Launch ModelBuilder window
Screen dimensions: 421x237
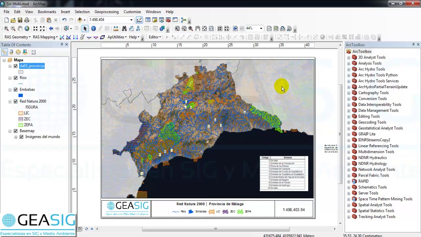pyautogui.click(x=184, y=20)
